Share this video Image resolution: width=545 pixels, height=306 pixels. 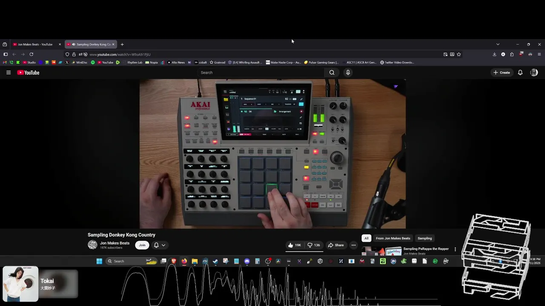(x=336, y=245)
